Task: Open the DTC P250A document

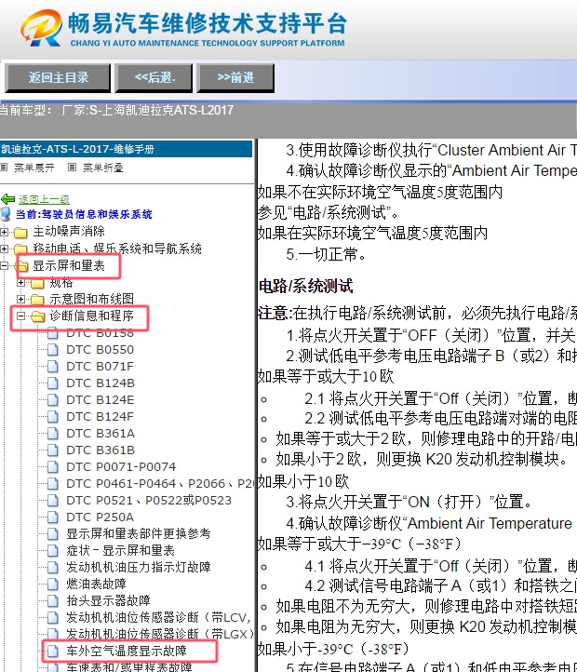Action: 100,517
